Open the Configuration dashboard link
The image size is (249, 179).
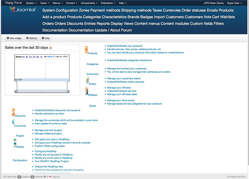pyautogui.click(x=20, y=160)
